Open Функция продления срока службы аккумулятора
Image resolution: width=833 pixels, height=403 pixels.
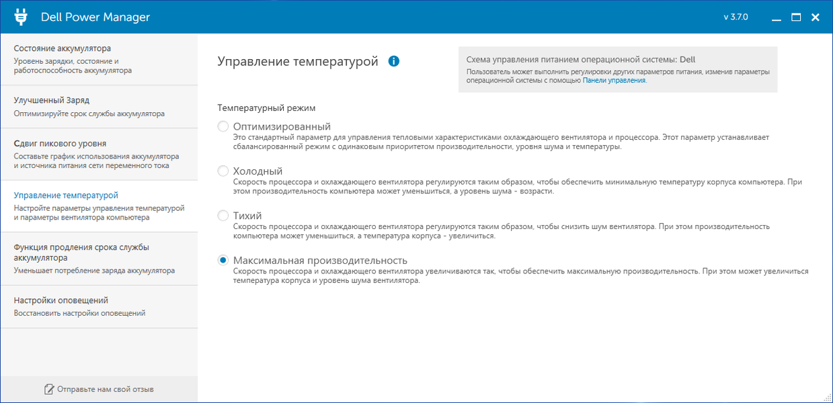pyautogui.click(x=99, y=259)
